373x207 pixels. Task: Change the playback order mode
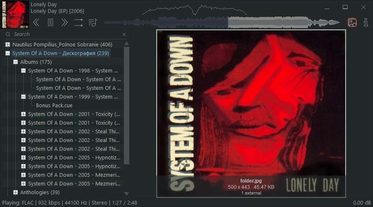(x=78, y=23)
